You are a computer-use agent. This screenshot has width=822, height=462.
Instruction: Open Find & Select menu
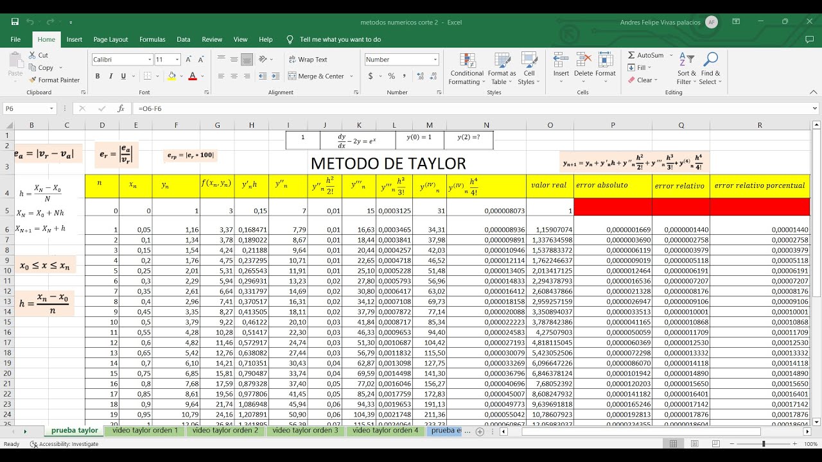[710, 68]
